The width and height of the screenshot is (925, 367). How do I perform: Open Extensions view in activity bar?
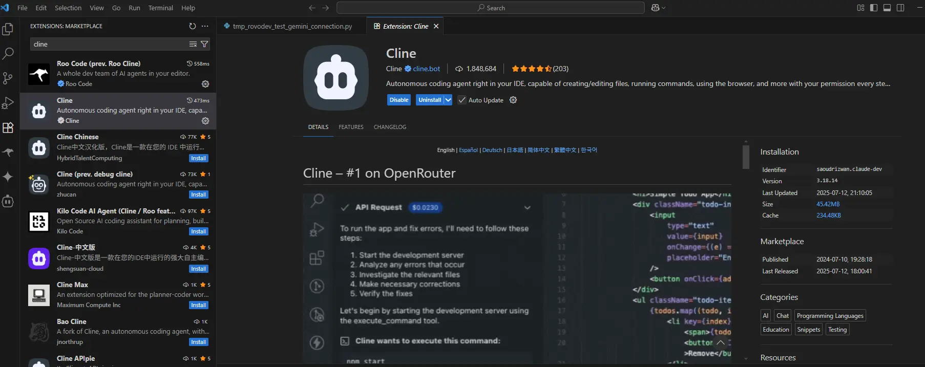pyautogui.click(x=8, y=127)
